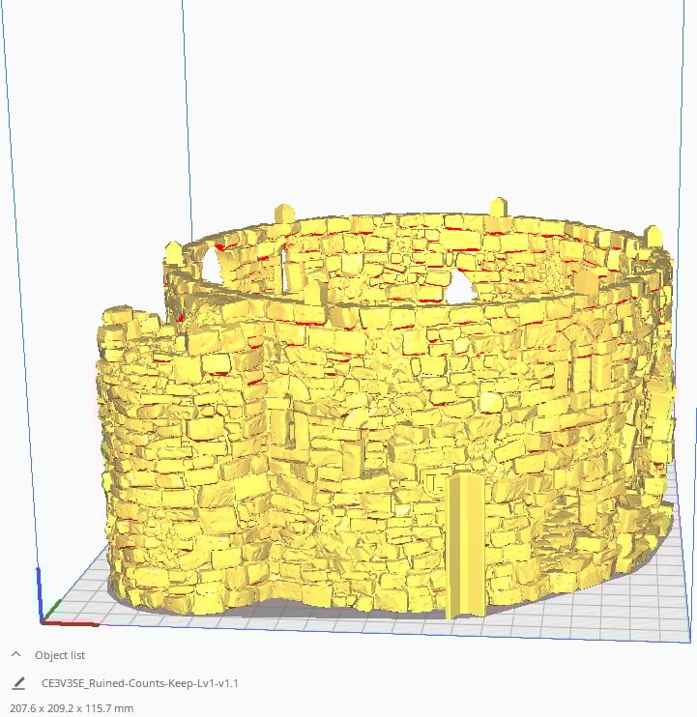Click the pointed merlon at top left-center

(x=284, y=213)
